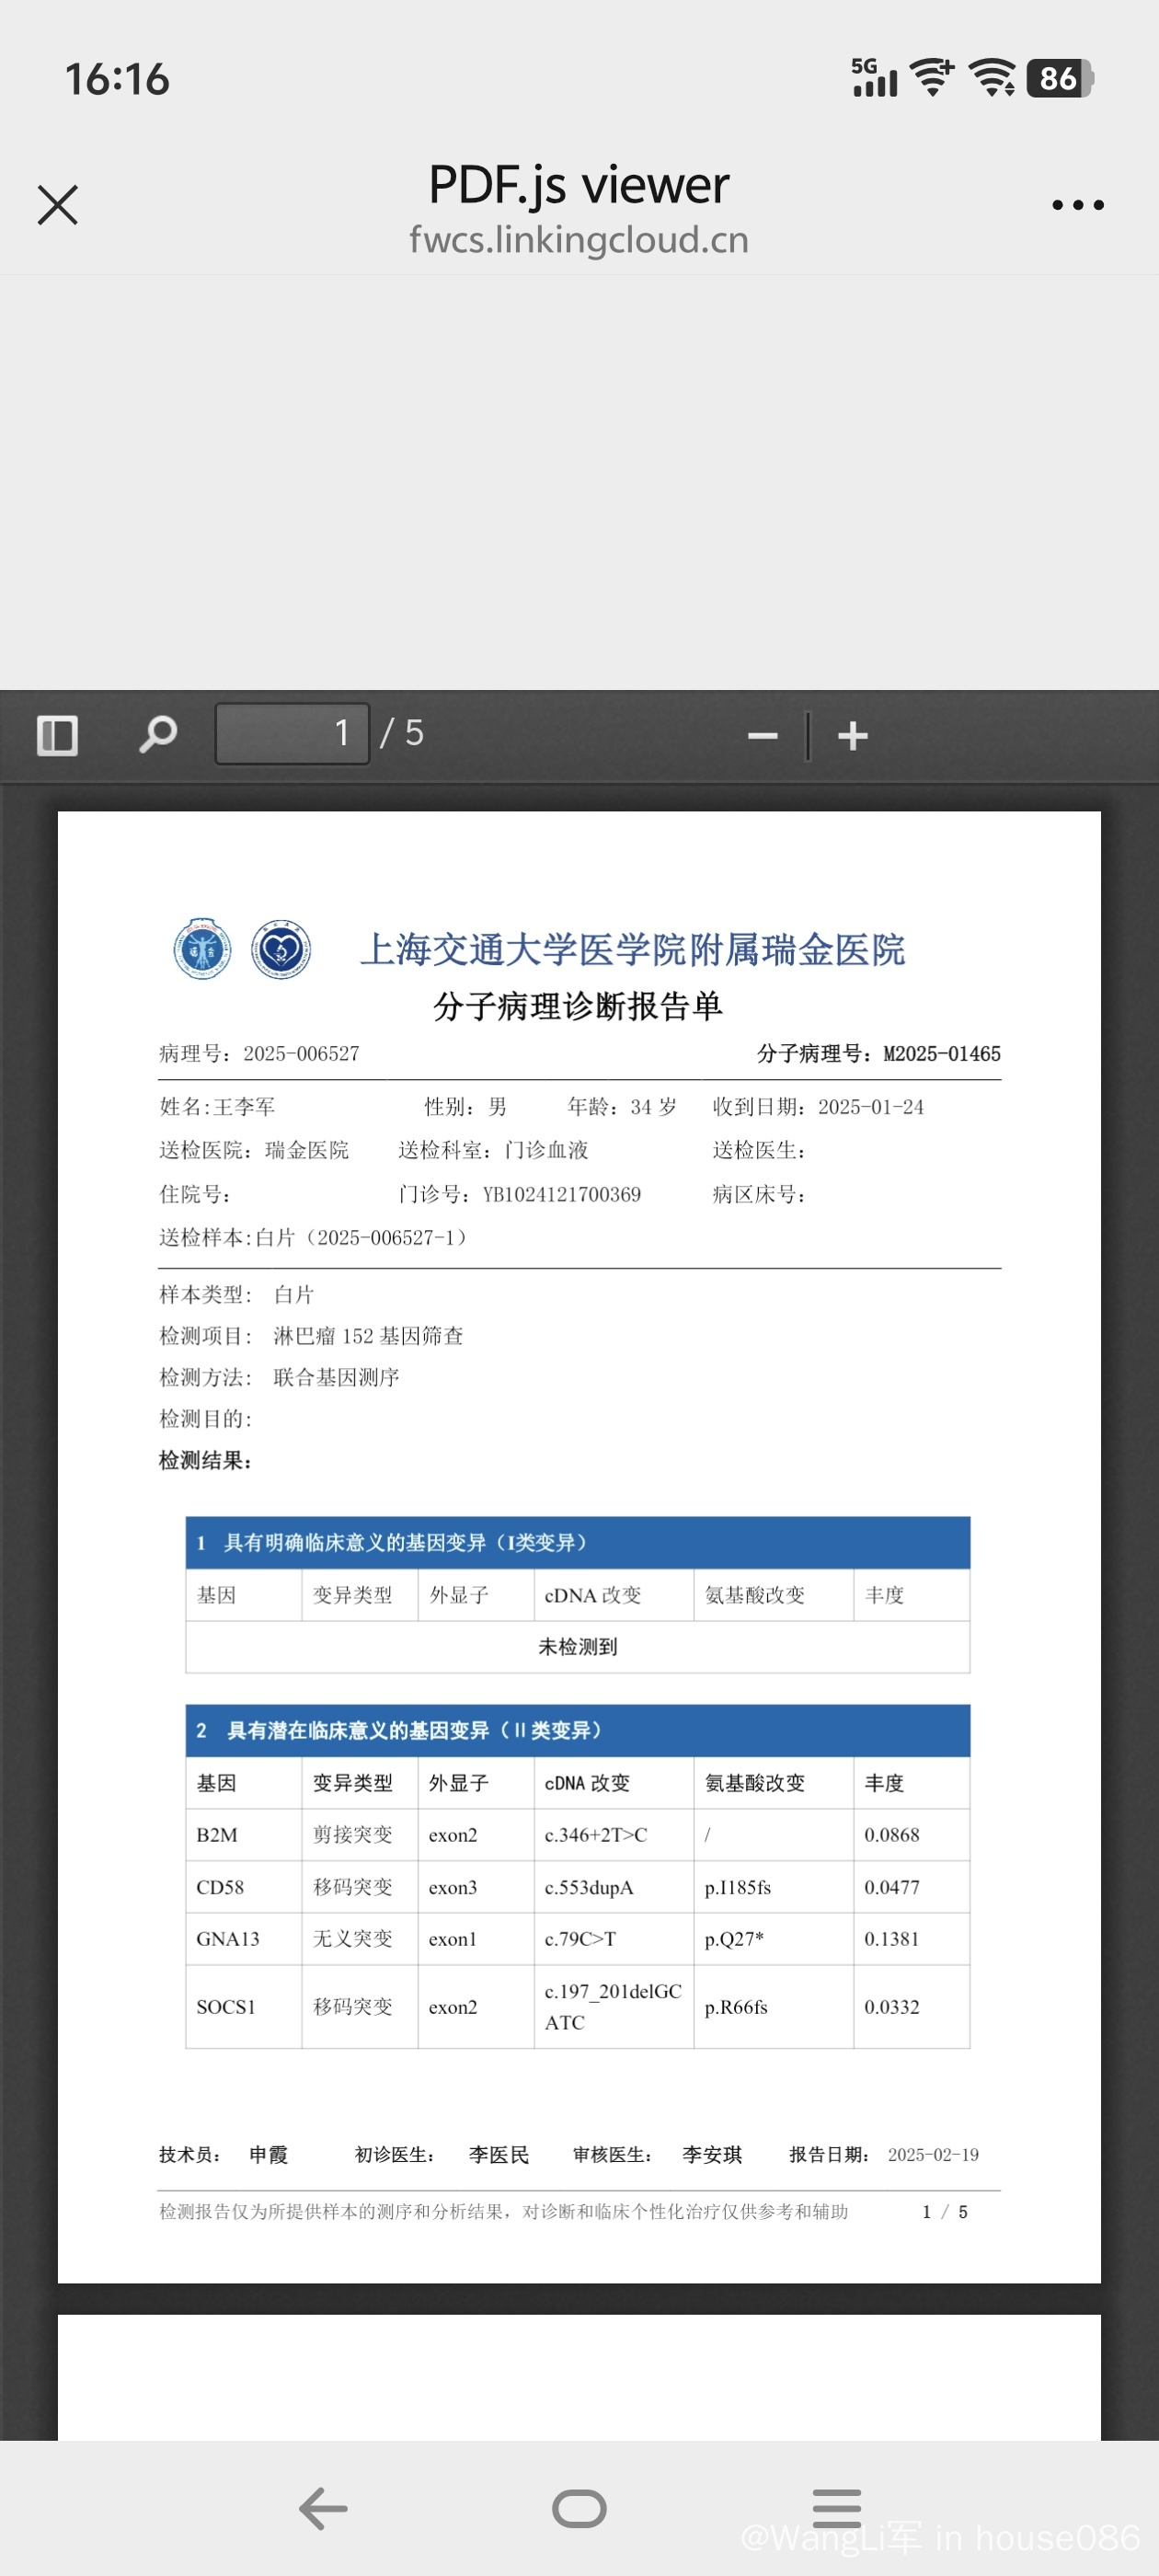The width and height of the screenshot is (1159, 2576).
Task: Open the find-in-document search tool
Action: click(157, 734)
